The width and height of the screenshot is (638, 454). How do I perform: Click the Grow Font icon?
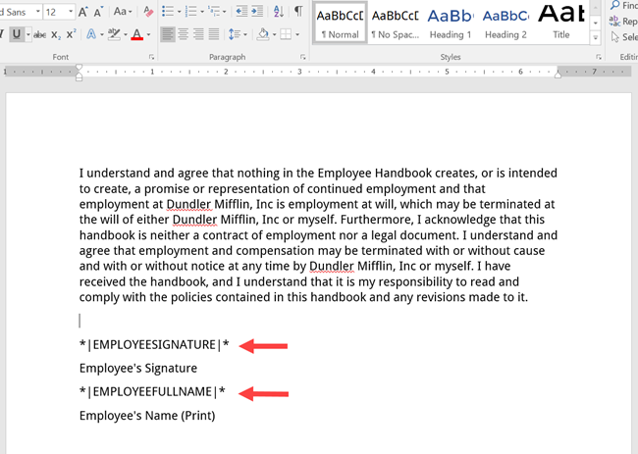coord(83,12)
